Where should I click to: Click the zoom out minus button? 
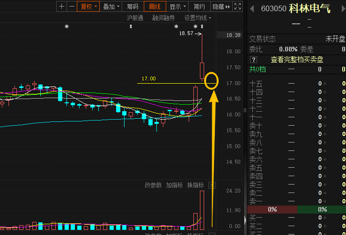(x=72, y=7)
